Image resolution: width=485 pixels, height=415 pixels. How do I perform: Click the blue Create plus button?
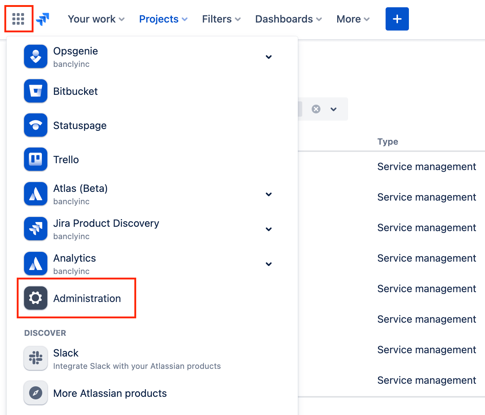pos(397,19)
